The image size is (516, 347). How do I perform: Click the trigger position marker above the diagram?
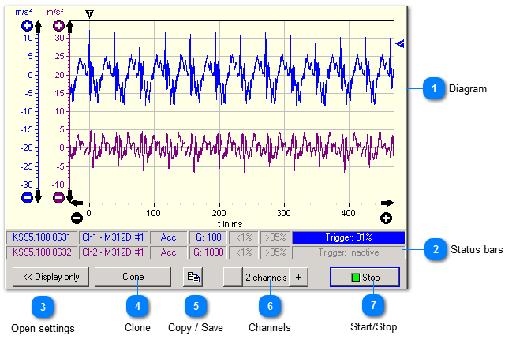(x=89, y=14)
